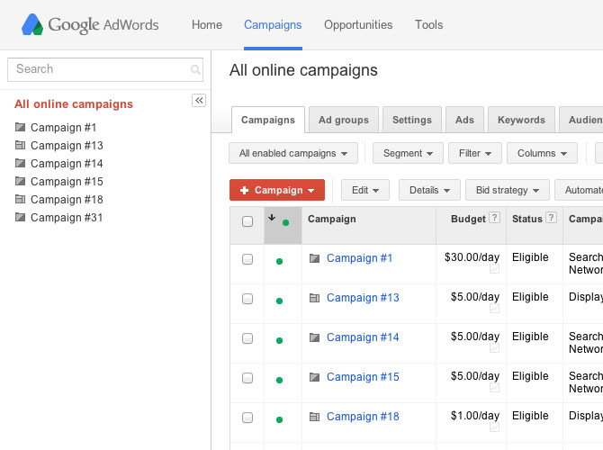Click display icon beside sidebar Campaign #18
Image resolution: width=603 pixels, height=450 pixels.
20,199
